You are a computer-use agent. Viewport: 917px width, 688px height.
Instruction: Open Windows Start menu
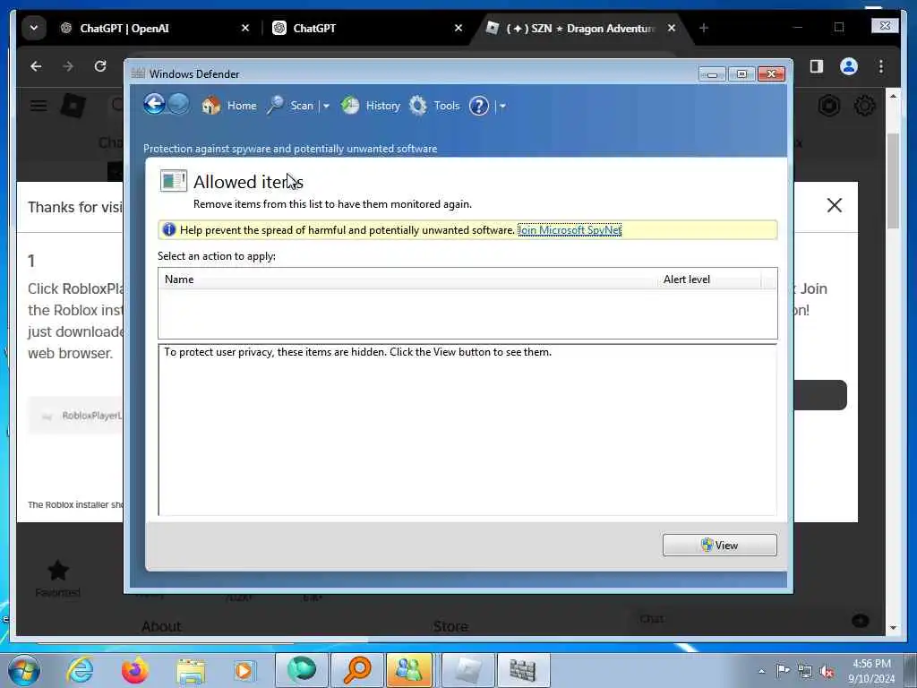click(x=24, y=670)
